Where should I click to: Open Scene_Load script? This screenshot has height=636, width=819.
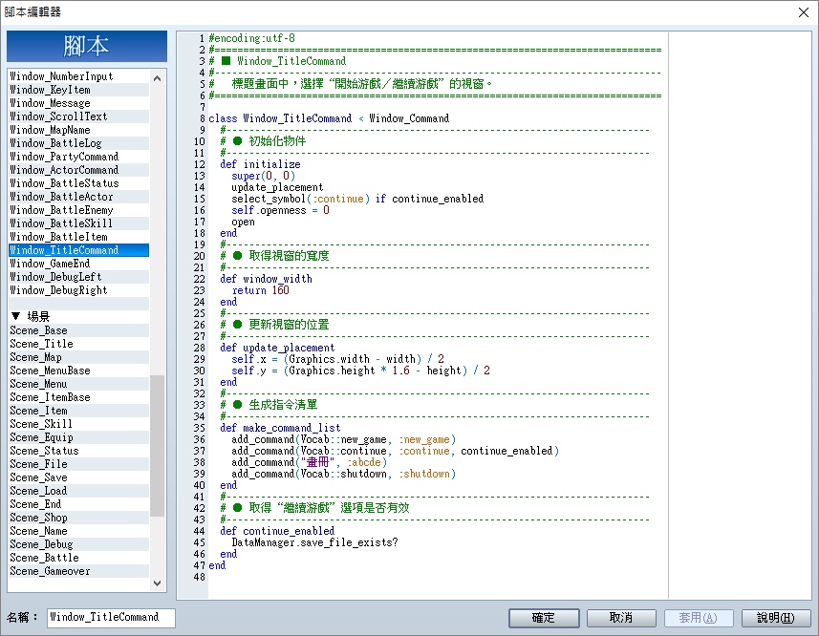78,491
